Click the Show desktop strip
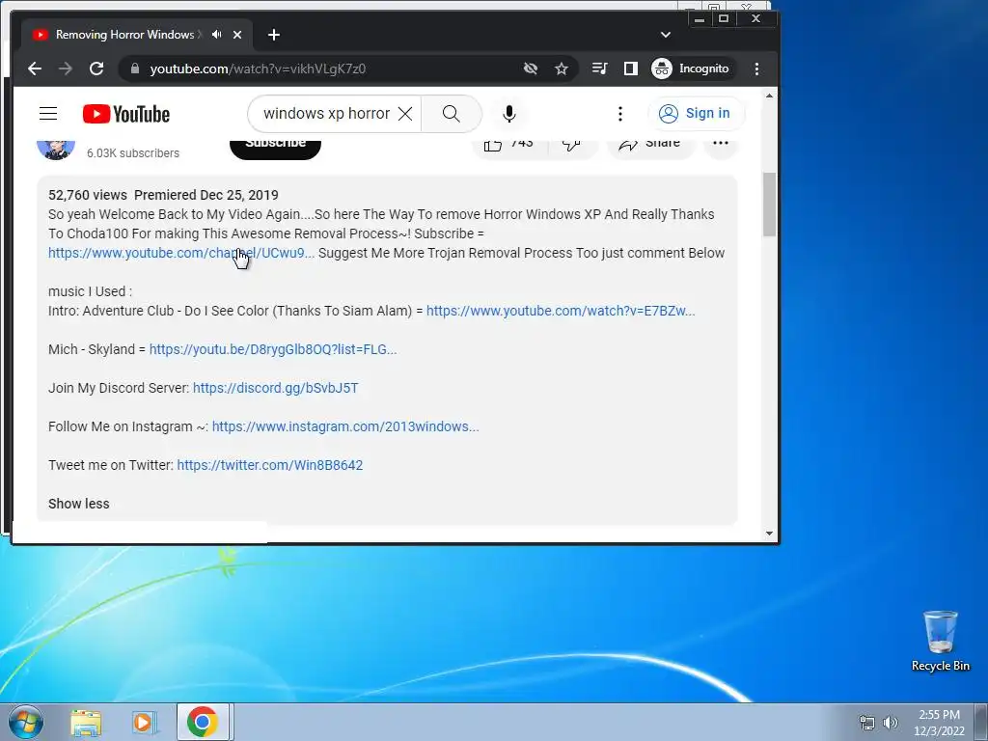Viewport: 988px width, 741px height. click(981, 722)
